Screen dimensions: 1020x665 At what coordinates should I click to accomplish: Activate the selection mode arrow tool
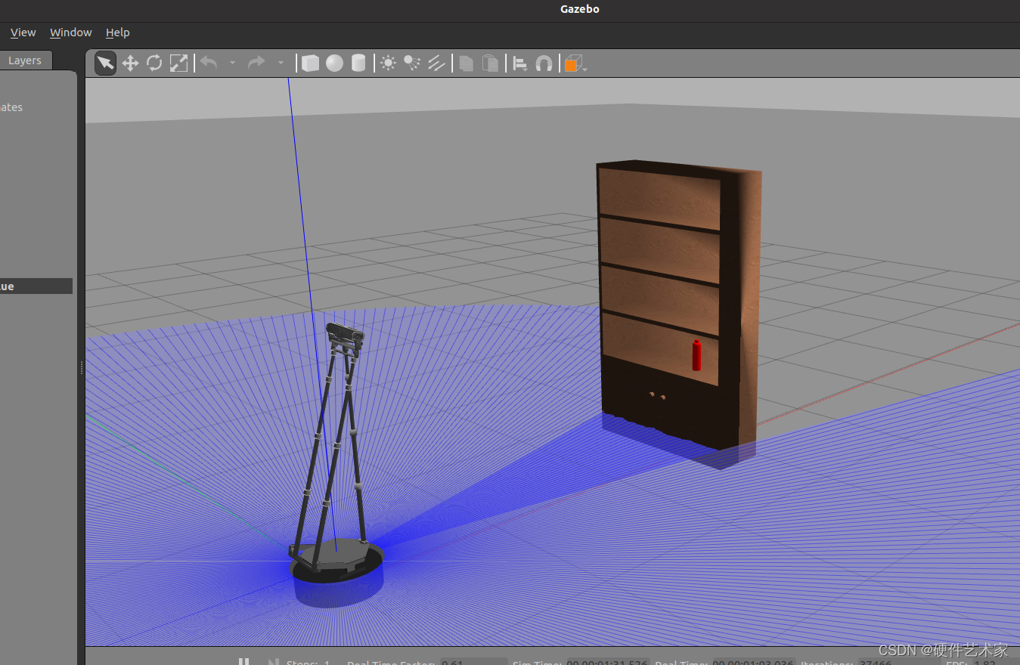(106, 63)
